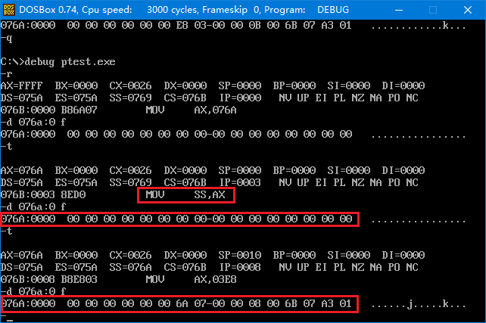486x323 pixels.
Task: Click IP=0008 register value
Action: [x=240, y=267]
